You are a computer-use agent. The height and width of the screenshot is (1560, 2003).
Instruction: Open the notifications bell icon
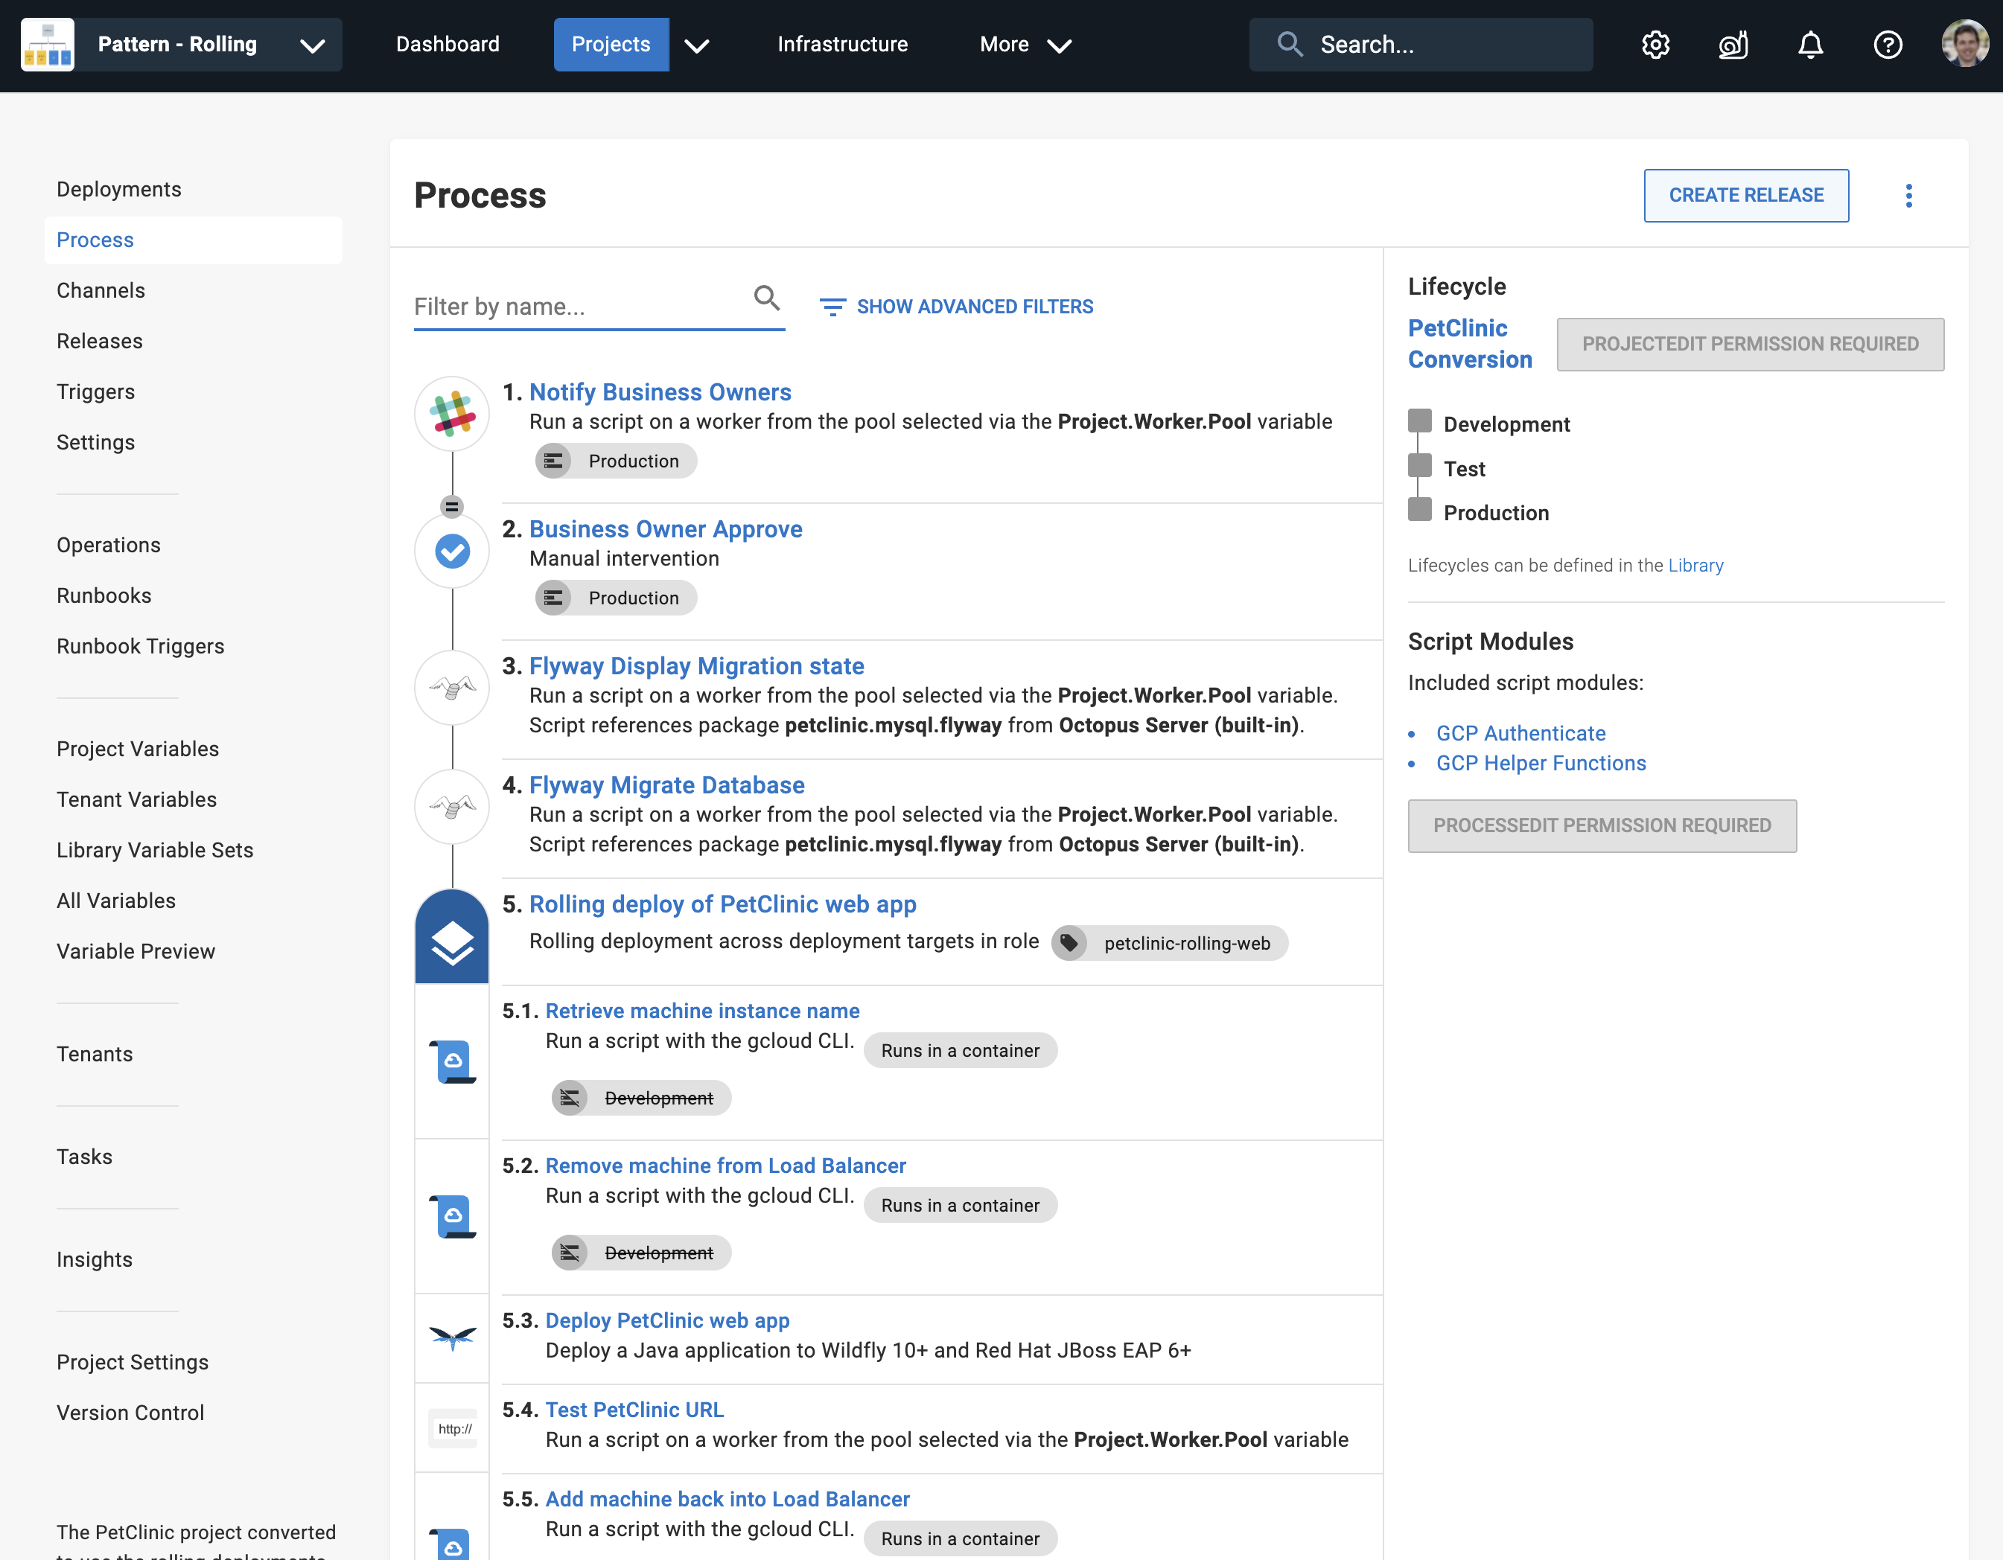tap(1809, 44)
